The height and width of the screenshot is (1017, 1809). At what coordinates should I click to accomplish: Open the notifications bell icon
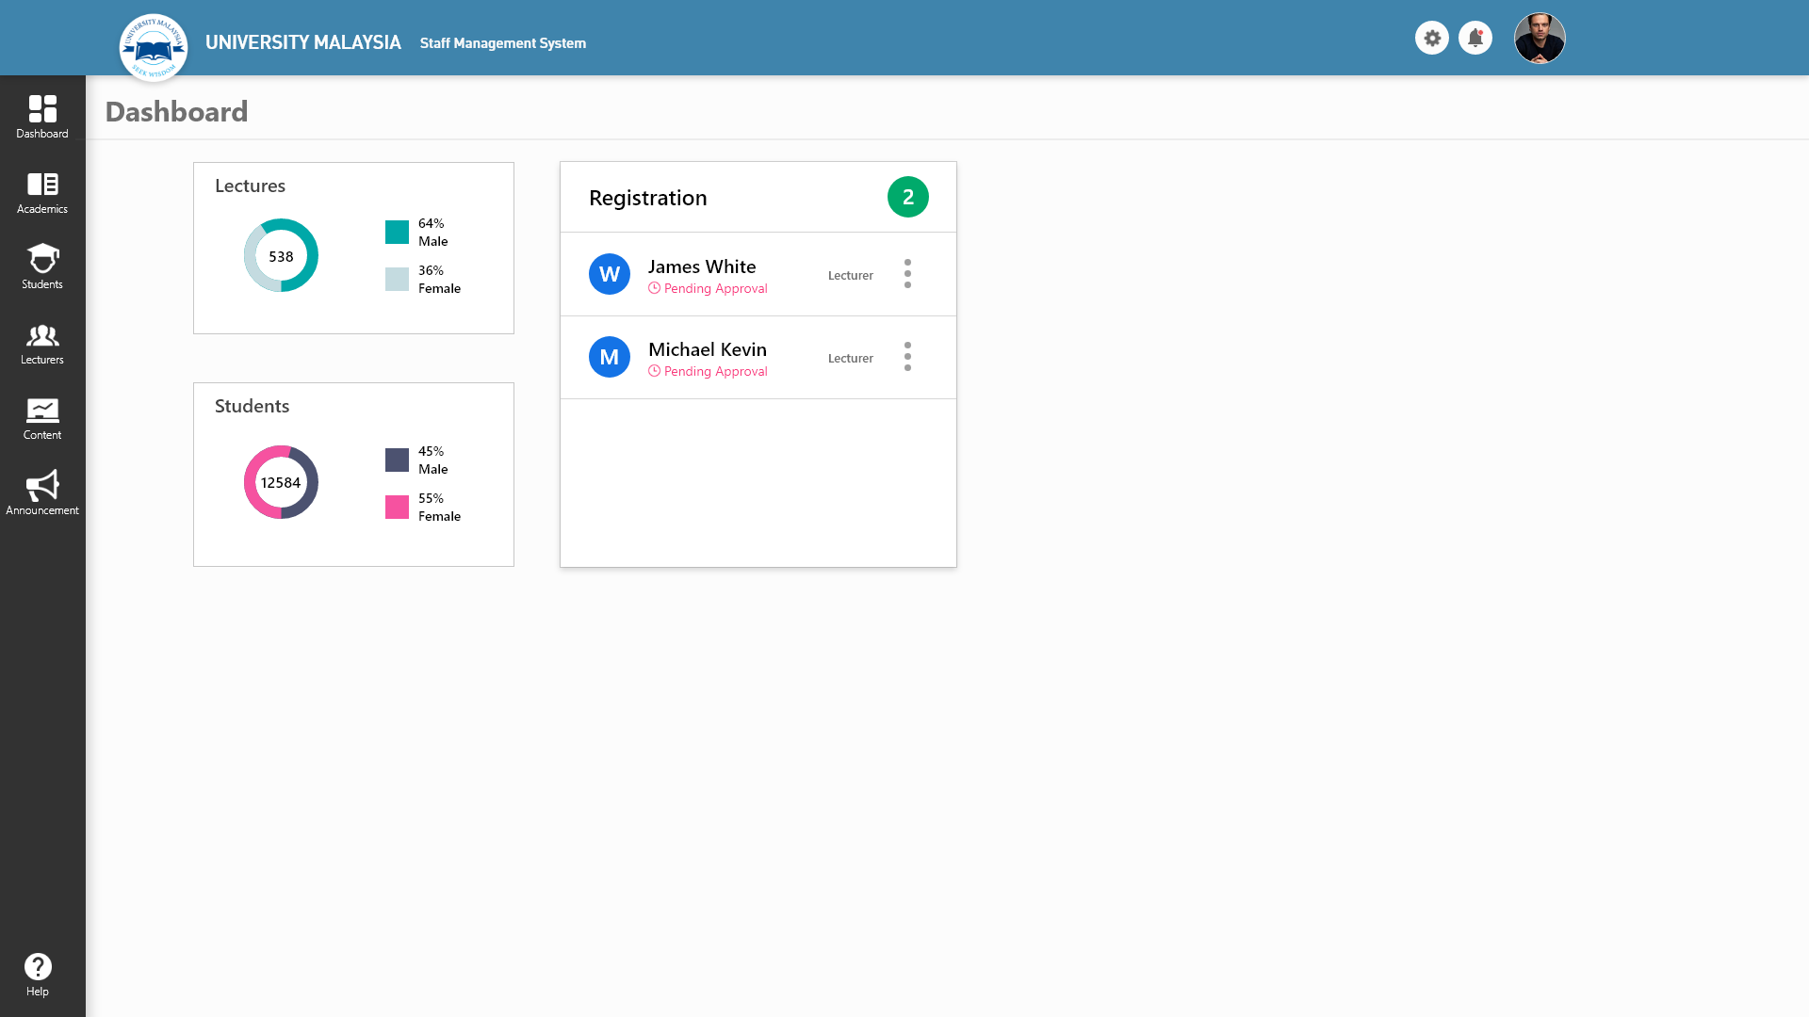[x=1475, y=38]
